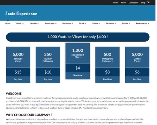Click the $4 price
Image resolution: width=157 pixels, height=125 pixels.
point(77,68)
